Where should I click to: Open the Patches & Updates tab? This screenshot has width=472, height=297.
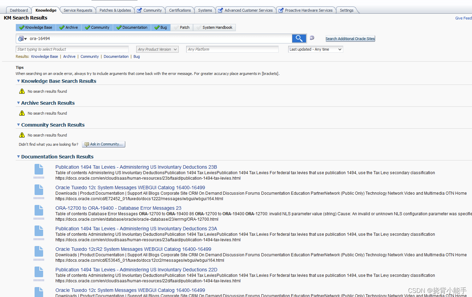[115, 10]
